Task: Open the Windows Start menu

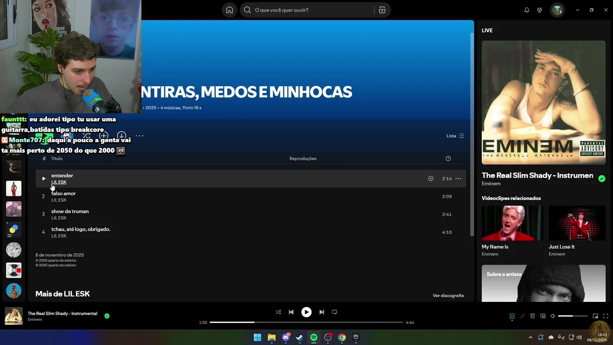Action: [x=257, y=337]
